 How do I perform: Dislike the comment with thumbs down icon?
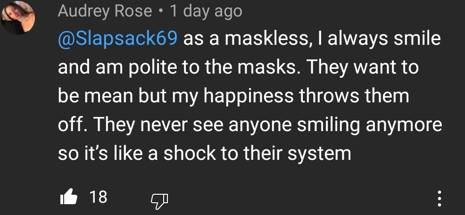[x=159, y=202]
